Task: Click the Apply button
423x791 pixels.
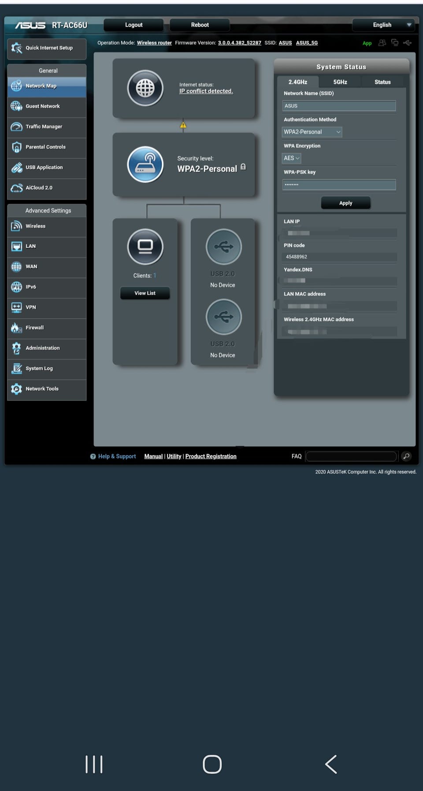Action: [345, 203]
